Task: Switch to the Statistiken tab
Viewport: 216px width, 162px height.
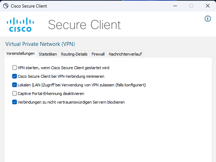Action: pos(48,54)
